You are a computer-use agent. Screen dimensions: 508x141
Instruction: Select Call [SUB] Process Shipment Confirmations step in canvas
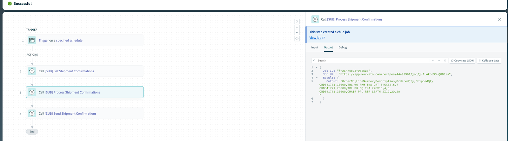[84, 92]
